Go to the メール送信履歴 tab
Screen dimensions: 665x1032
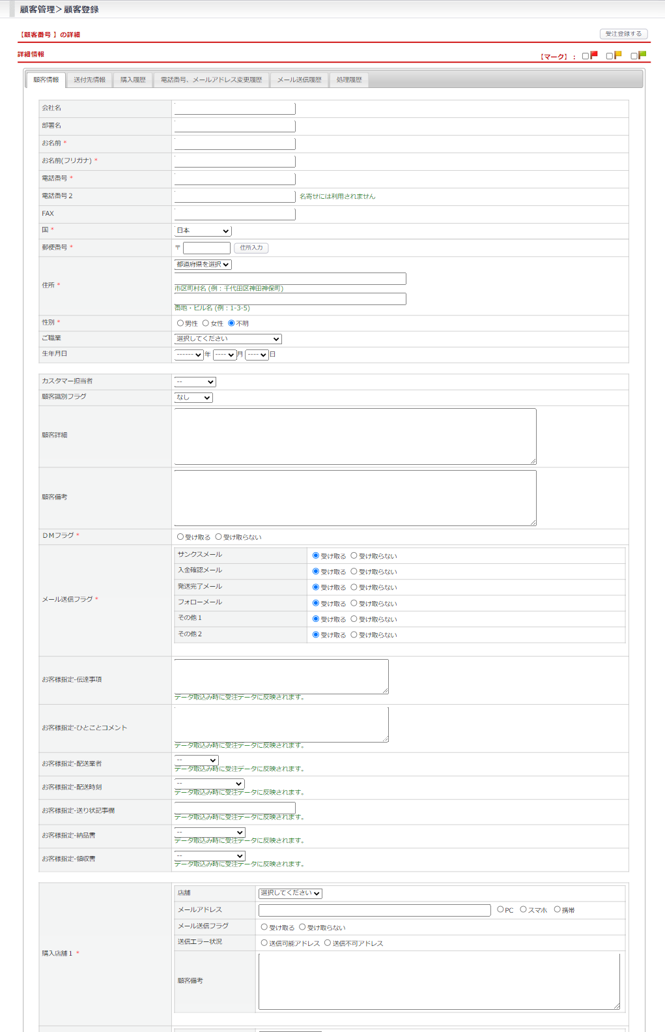[x=299, y=80]
